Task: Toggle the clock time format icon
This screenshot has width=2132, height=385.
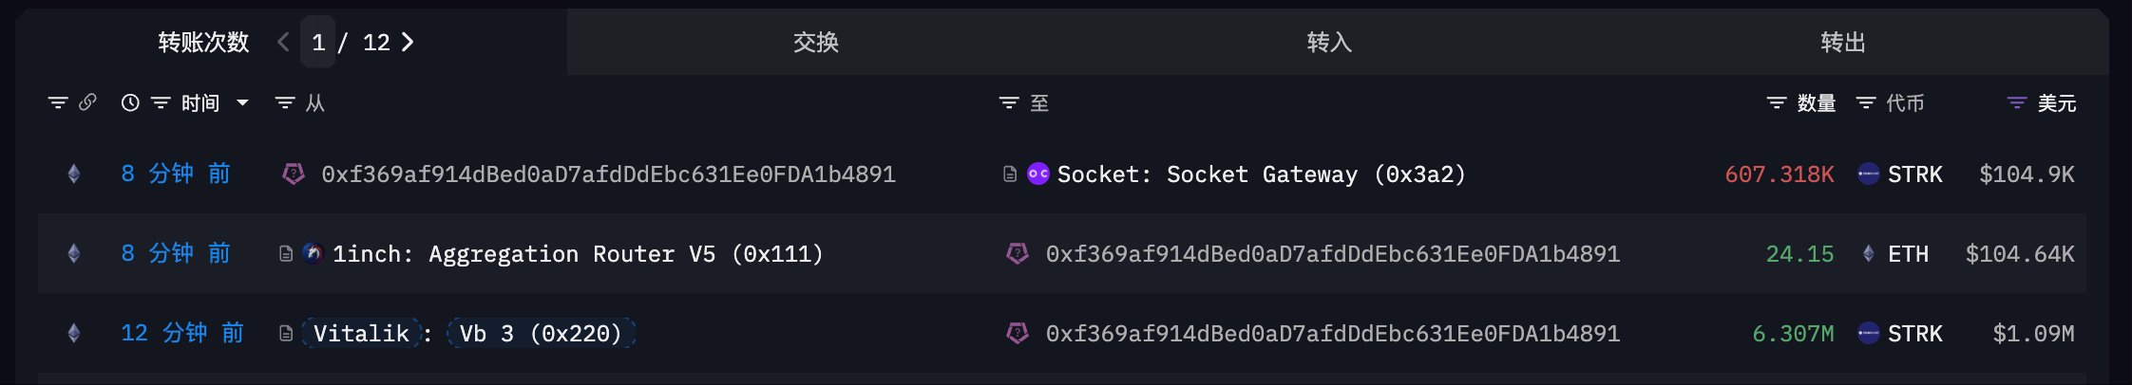Action: click(130, 102)
